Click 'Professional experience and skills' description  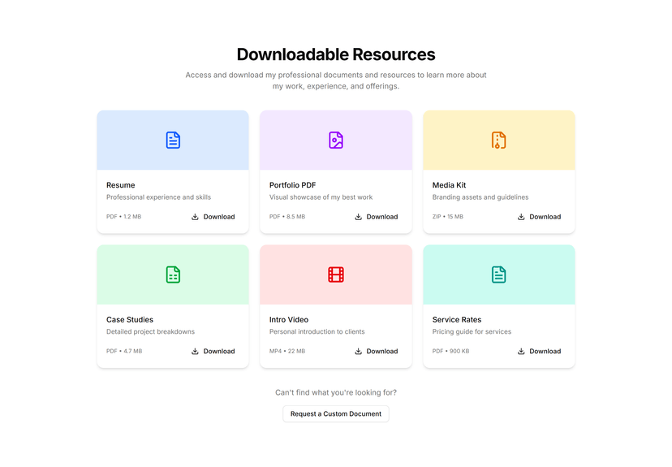pyautogui.click(x=158, y=197)
